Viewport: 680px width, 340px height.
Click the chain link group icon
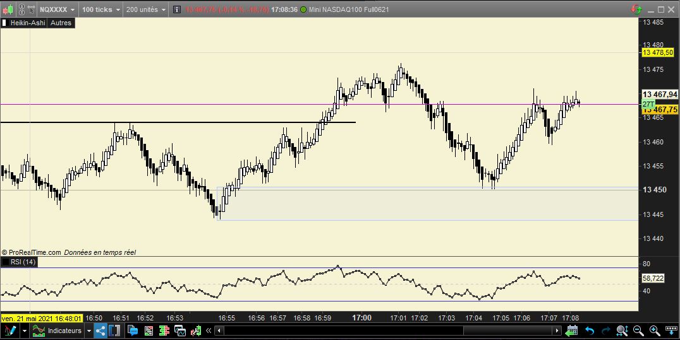point(21,9)
